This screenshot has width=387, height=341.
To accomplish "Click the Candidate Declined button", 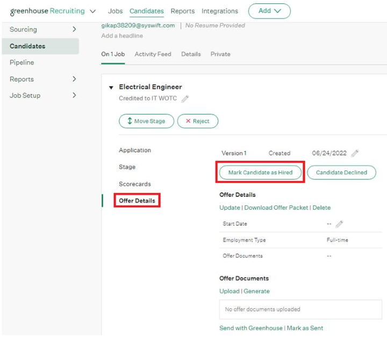I will pyautogui.click(x=341, y=173).
